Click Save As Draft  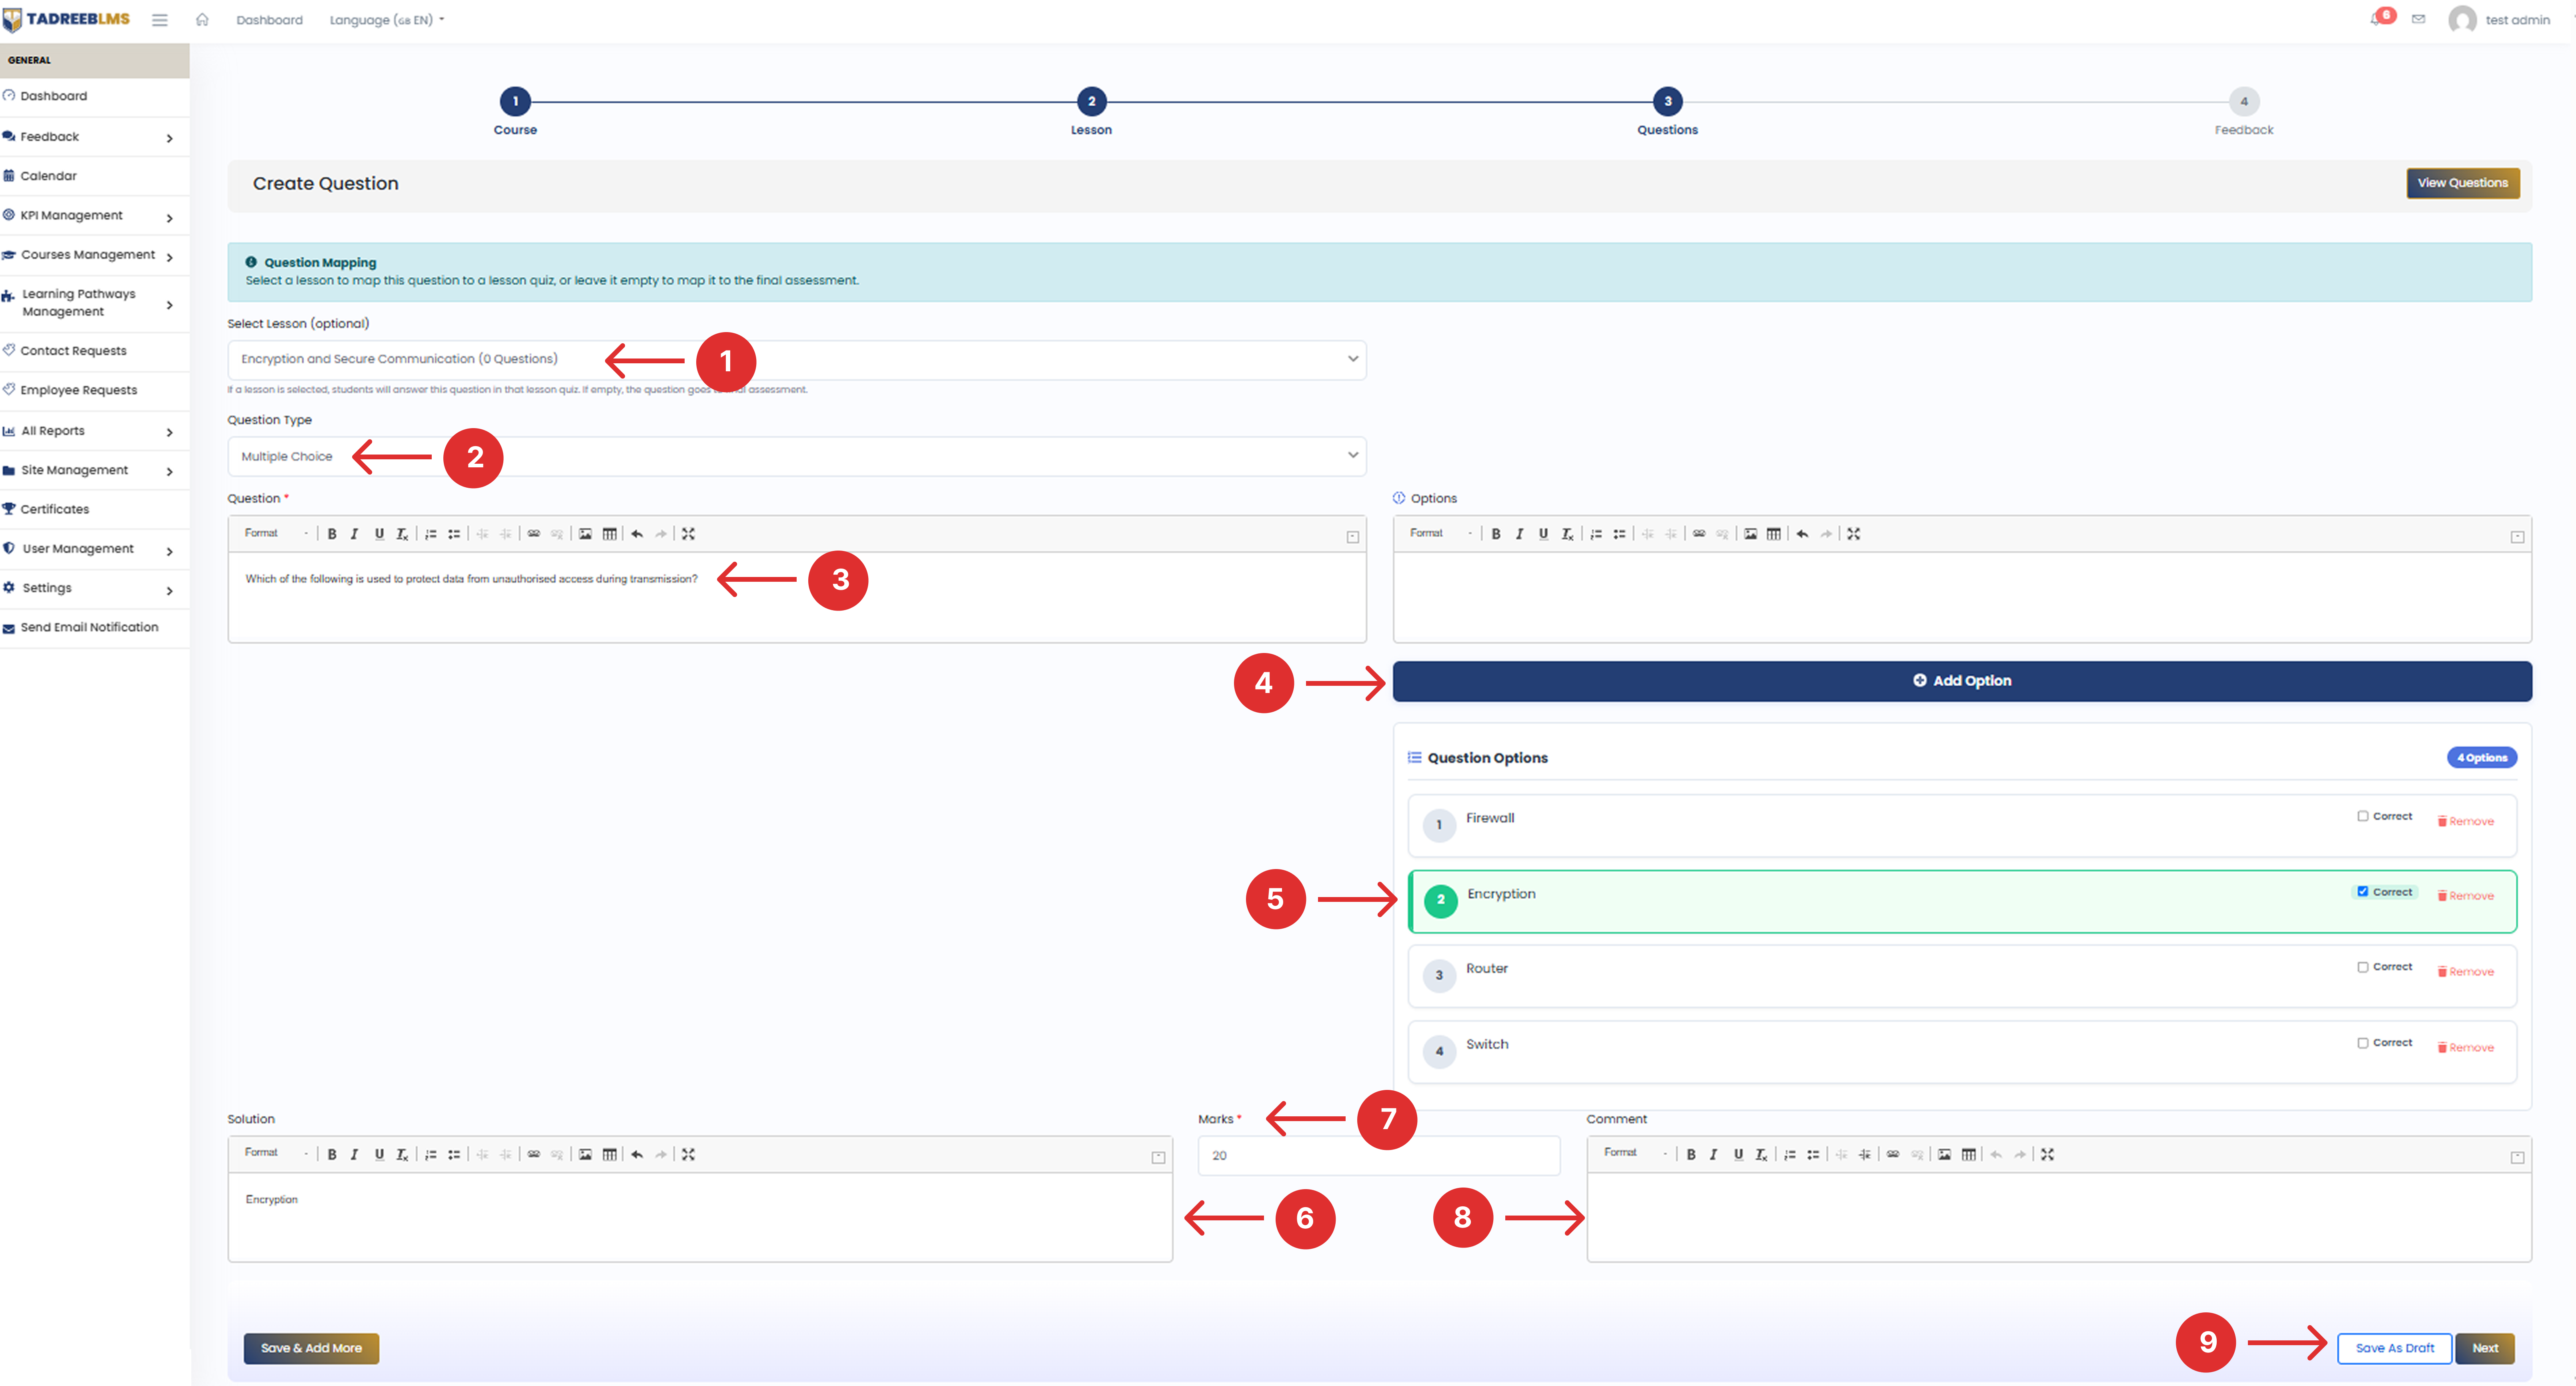pyautogui.click(x=2394, y=1348)
